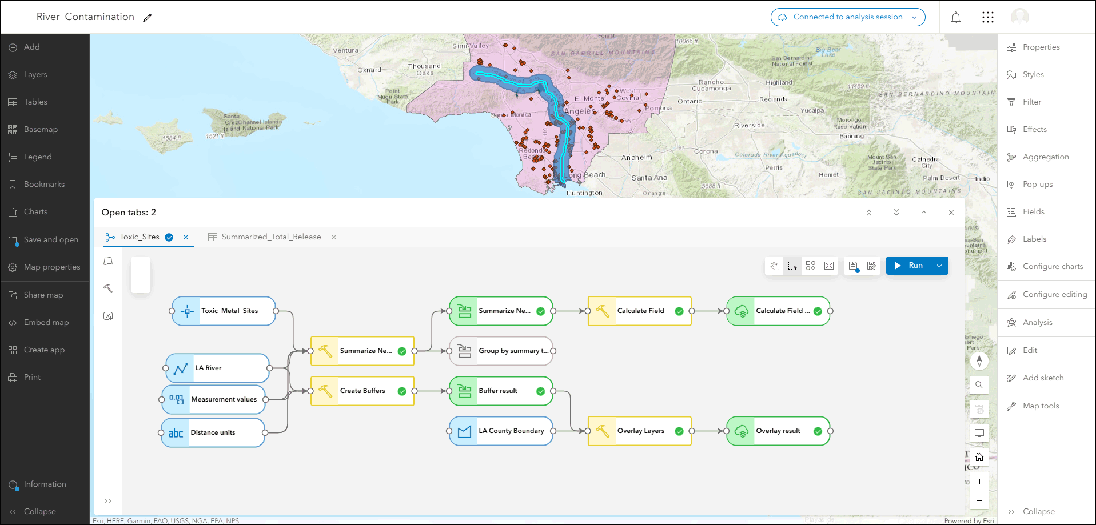Open the hammer Tools icon in model sidebar
Screen dimensions: 1096x525
pos(108,288)
